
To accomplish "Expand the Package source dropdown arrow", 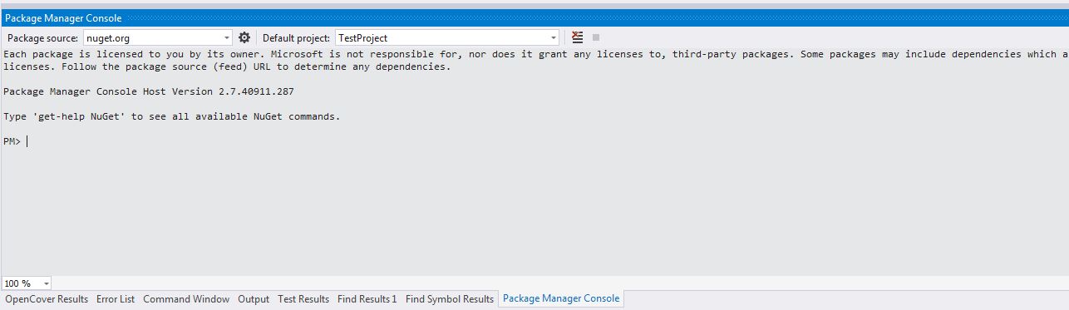I will click(227, 37).
